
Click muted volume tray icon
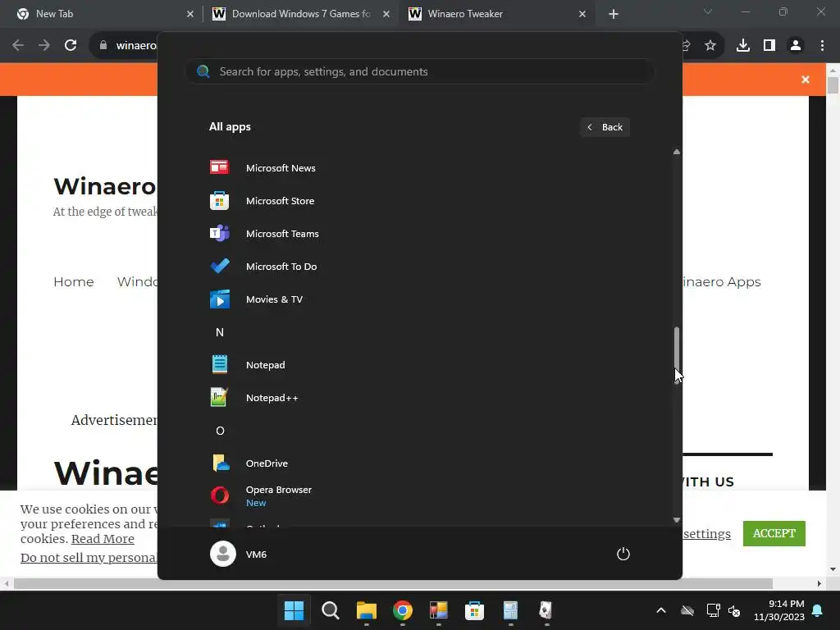734,610
